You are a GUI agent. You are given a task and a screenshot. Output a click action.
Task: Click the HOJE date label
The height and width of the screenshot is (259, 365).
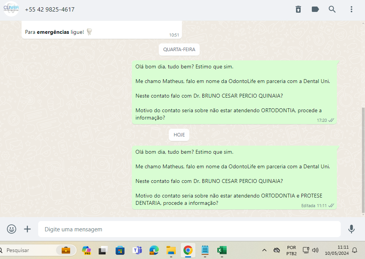[x=179, y=135]
